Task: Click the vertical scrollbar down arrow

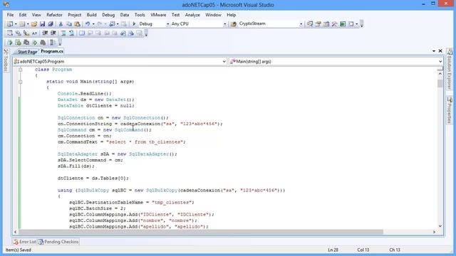Action: click(440, 226)
